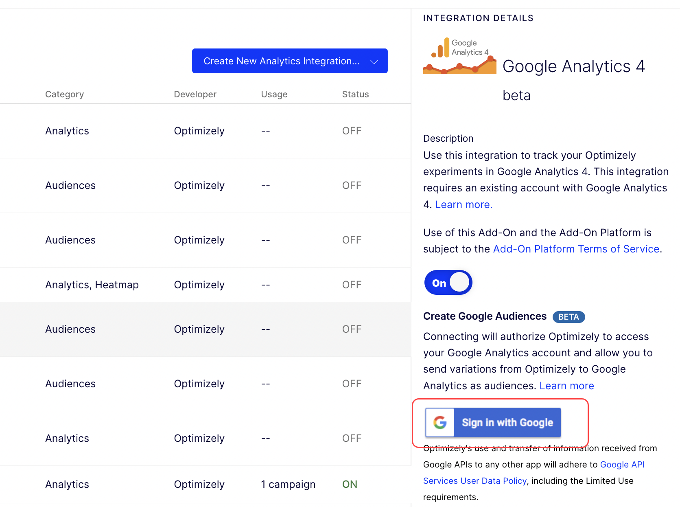Viewport: 680px width, 507px height.
Task: Click the green ON status indicator
Action: 349,484
